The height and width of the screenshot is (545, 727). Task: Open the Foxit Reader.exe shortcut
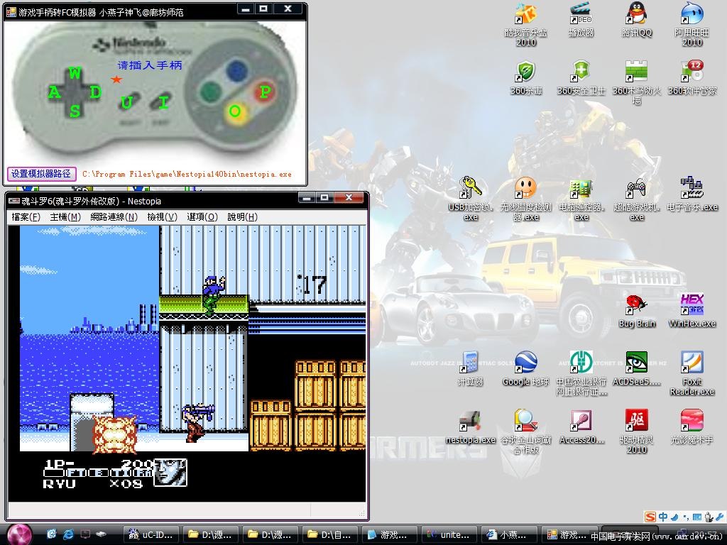click(x=692, y=373)
